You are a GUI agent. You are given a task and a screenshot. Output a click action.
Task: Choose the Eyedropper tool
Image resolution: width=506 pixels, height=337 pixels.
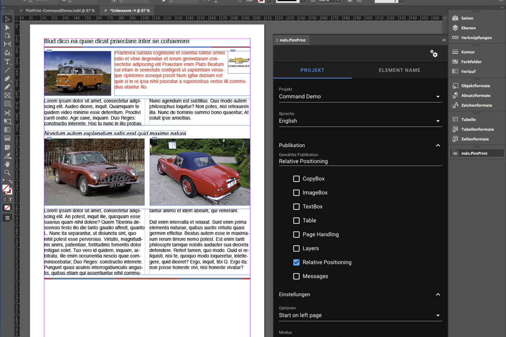pyautogui.click(x=7, y=156)
